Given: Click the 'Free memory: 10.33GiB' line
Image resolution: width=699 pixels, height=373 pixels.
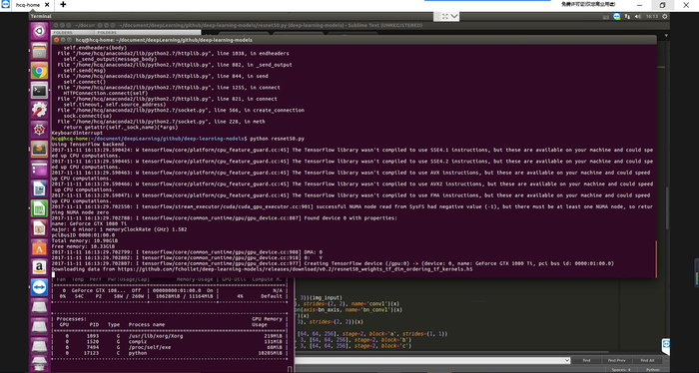Looking at the screenshot, I should (83, 246).
